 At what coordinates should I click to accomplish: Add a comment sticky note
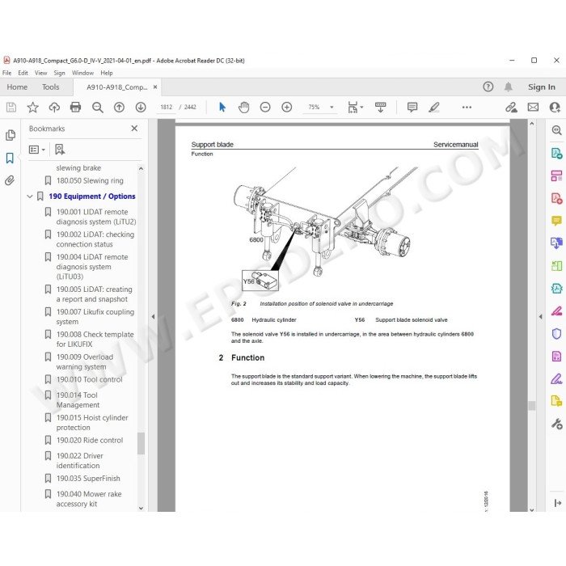tap(412, 108)
